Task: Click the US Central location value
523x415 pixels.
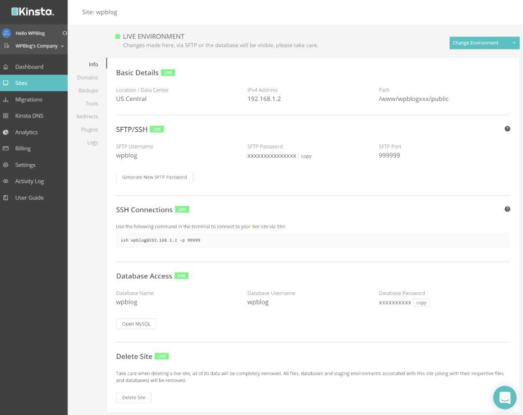Action: (131, 99)
